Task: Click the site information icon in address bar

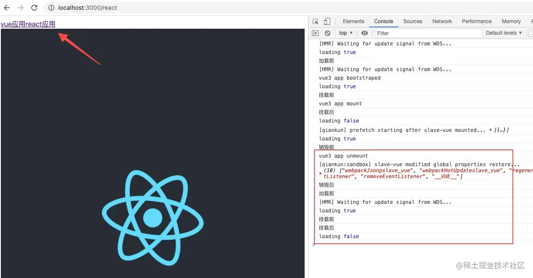Action: click(x=51, y=7)
